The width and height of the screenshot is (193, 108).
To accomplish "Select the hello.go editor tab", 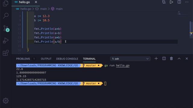I will coord(26,2).
